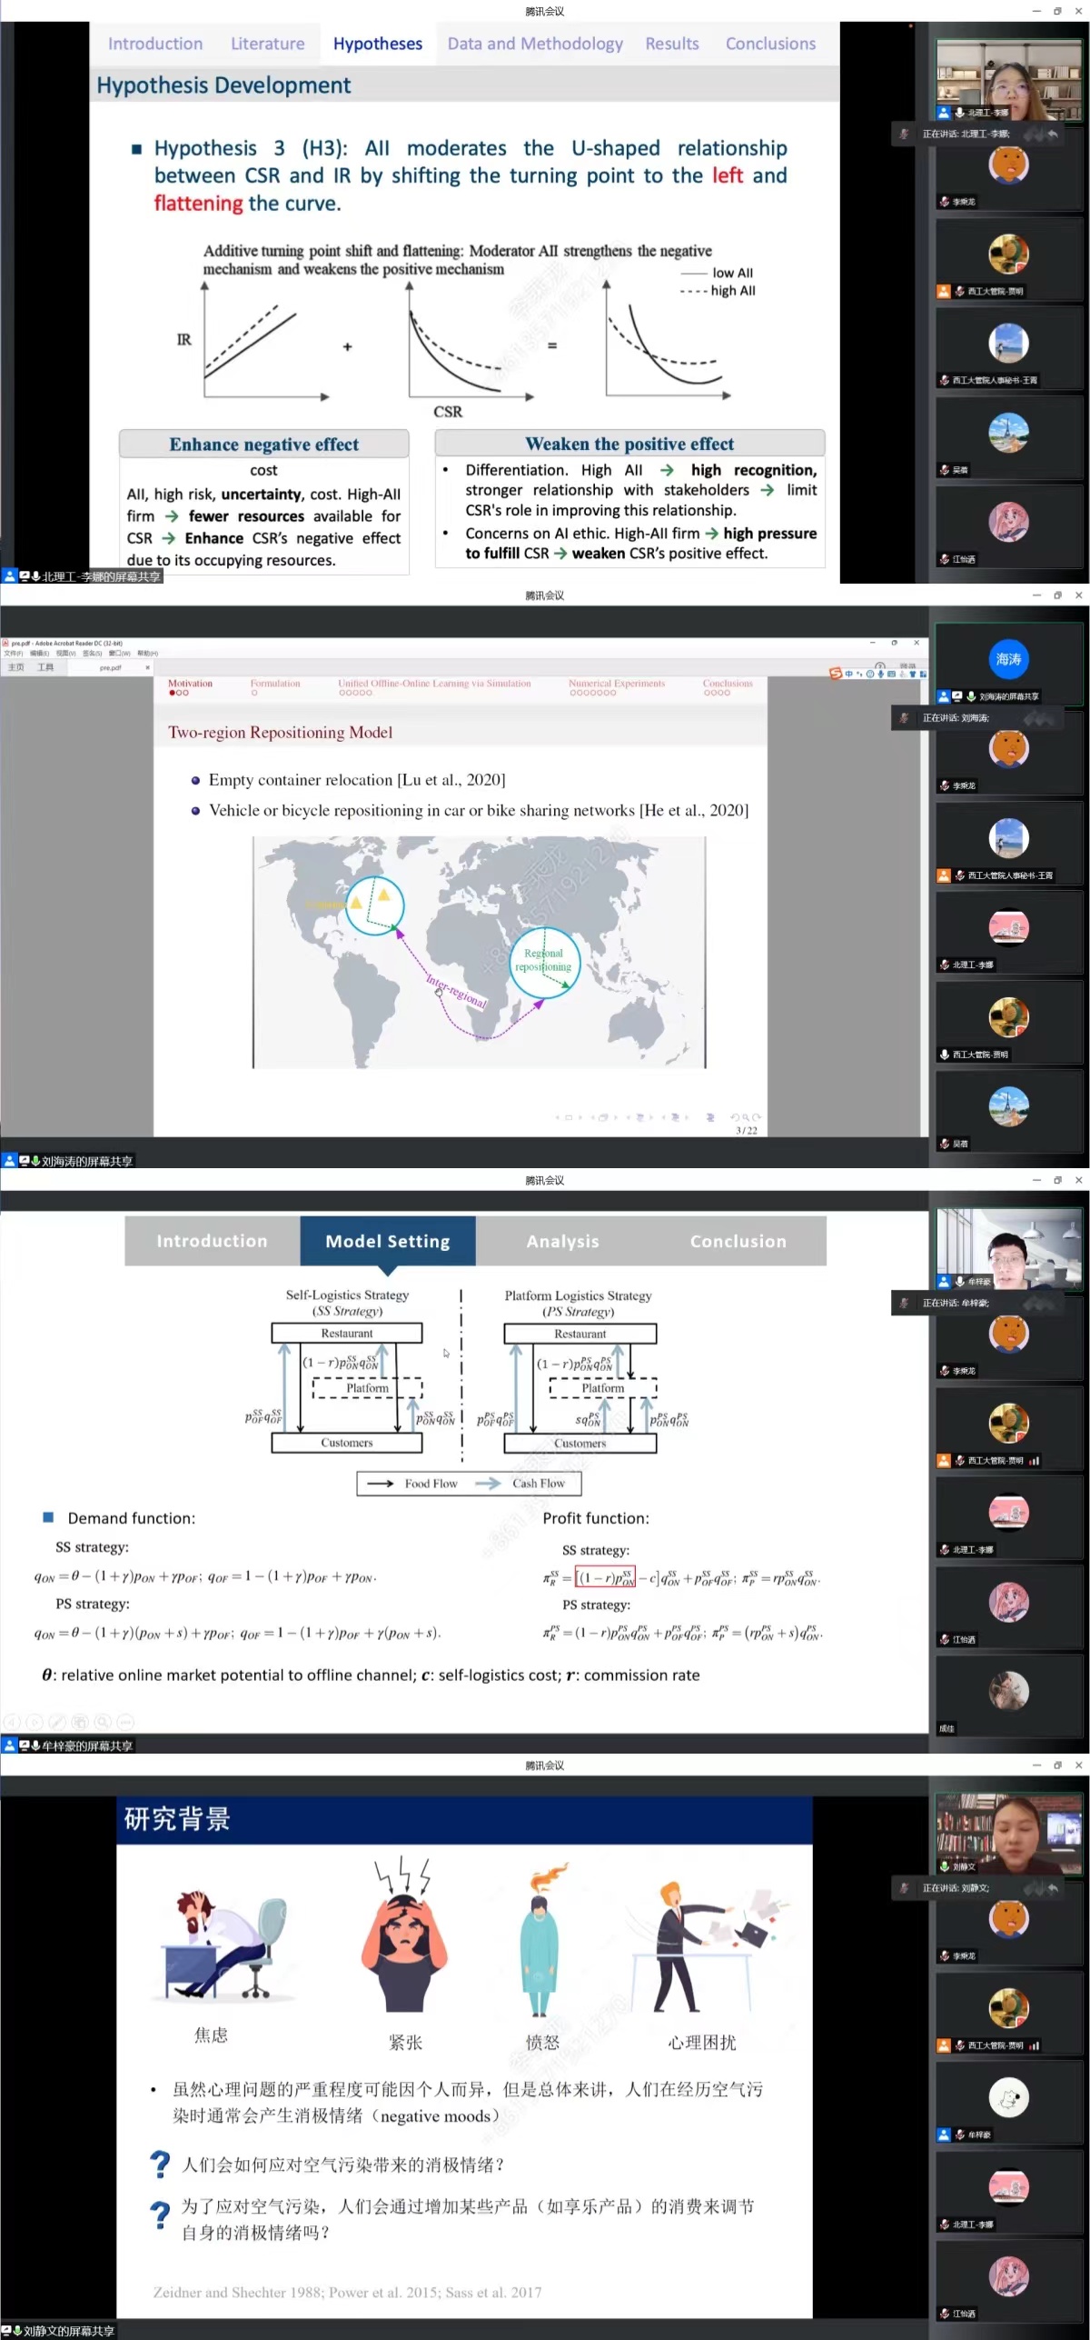Switch to the 工具 tab in Acrobat
1090x2340 pixels.
tap(45, 667)
